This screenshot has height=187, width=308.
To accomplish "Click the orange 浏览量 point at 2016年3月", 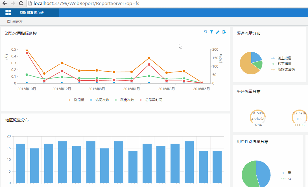I will point(167,73).
